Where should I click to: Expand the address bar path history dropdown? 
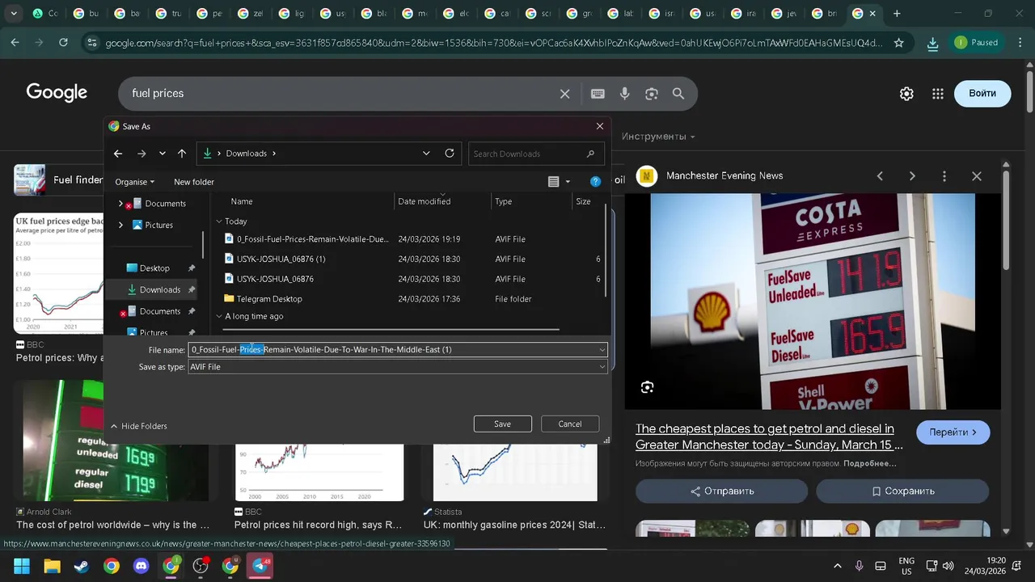pos(426,154)
